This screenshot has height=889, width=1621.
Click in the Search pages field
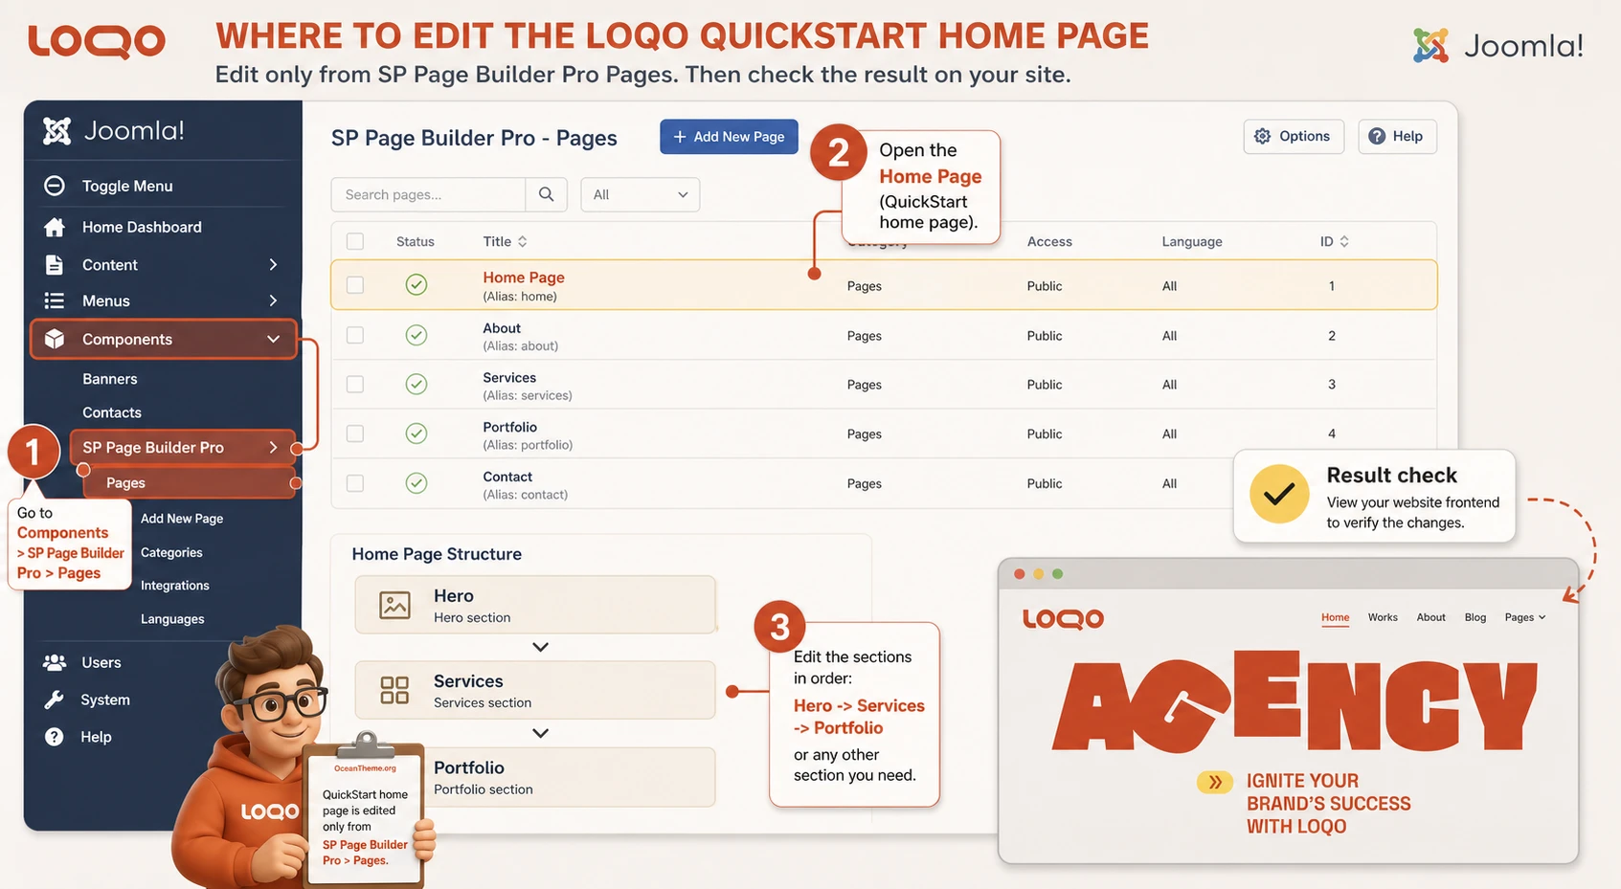[428, 194]
